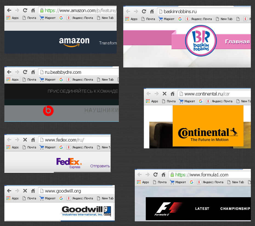Open Маркет bookmark in Continental window
This screenshot has height=226, width=255.
point(187,101)
